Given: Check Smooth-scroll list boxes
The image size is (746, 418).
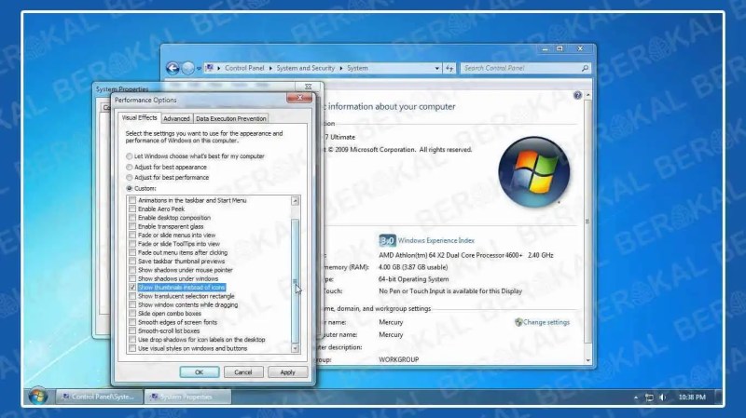Looking at the screenshot, I should (132, 331).
